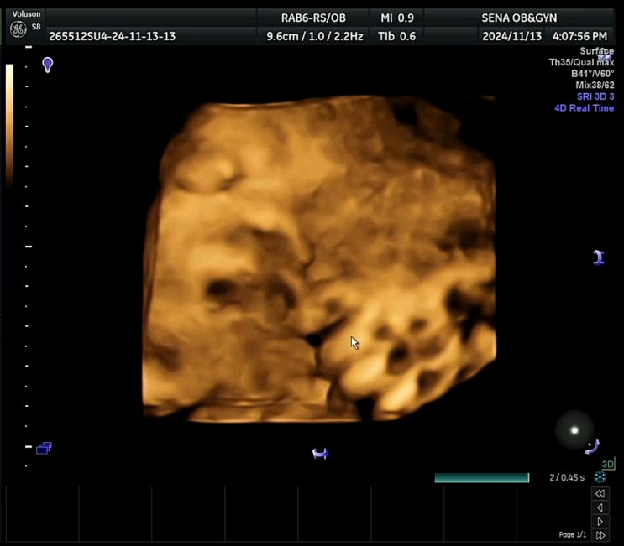Go to the previous clipboard page
The height and width of the screenshot is (546, 624).
pyautogui.click(x=600, y=507)
